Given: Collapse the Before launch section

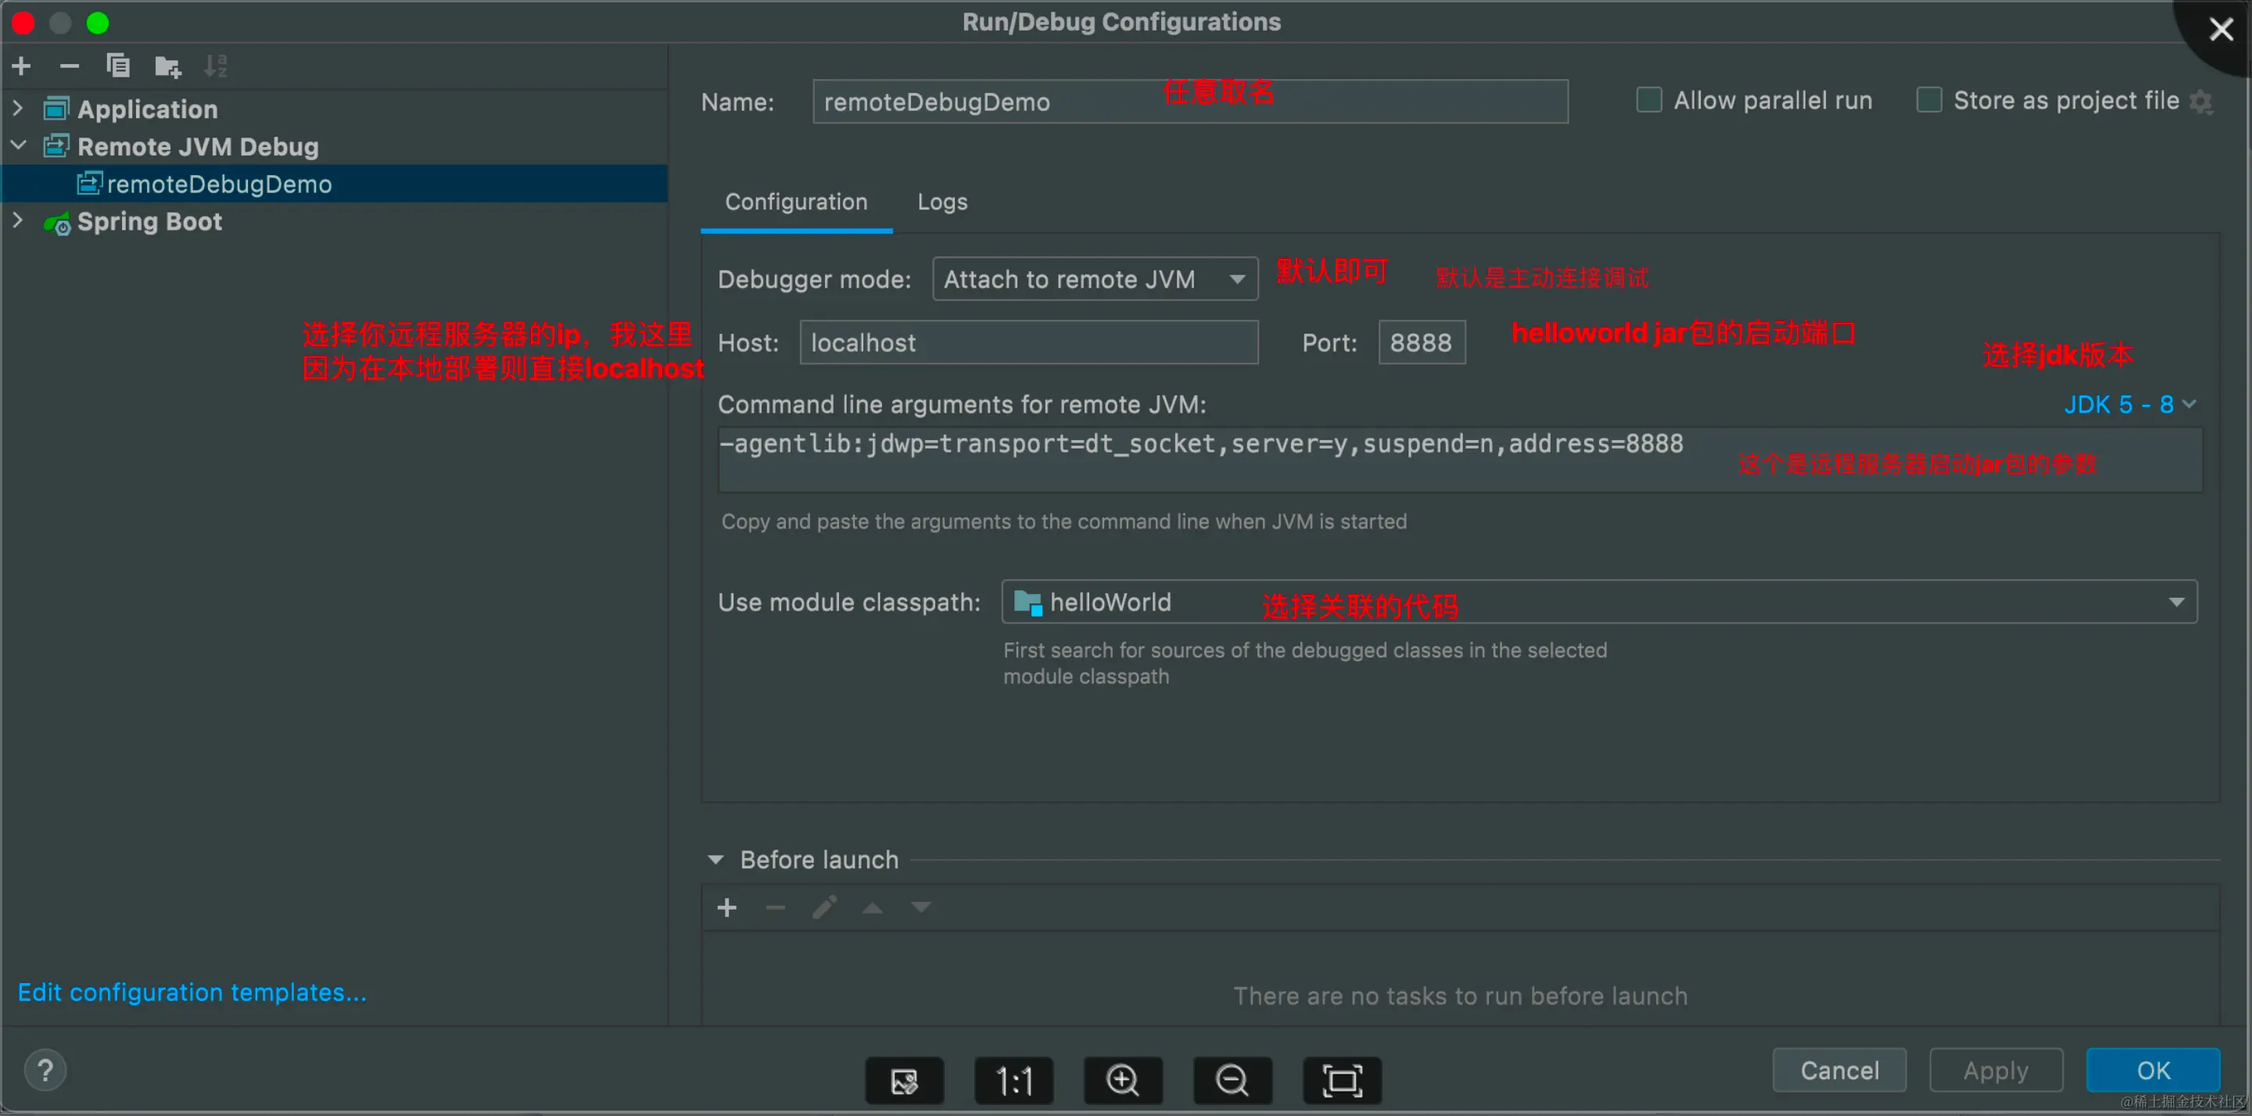Looking at the screenshot, I should (x=716, y=860).
